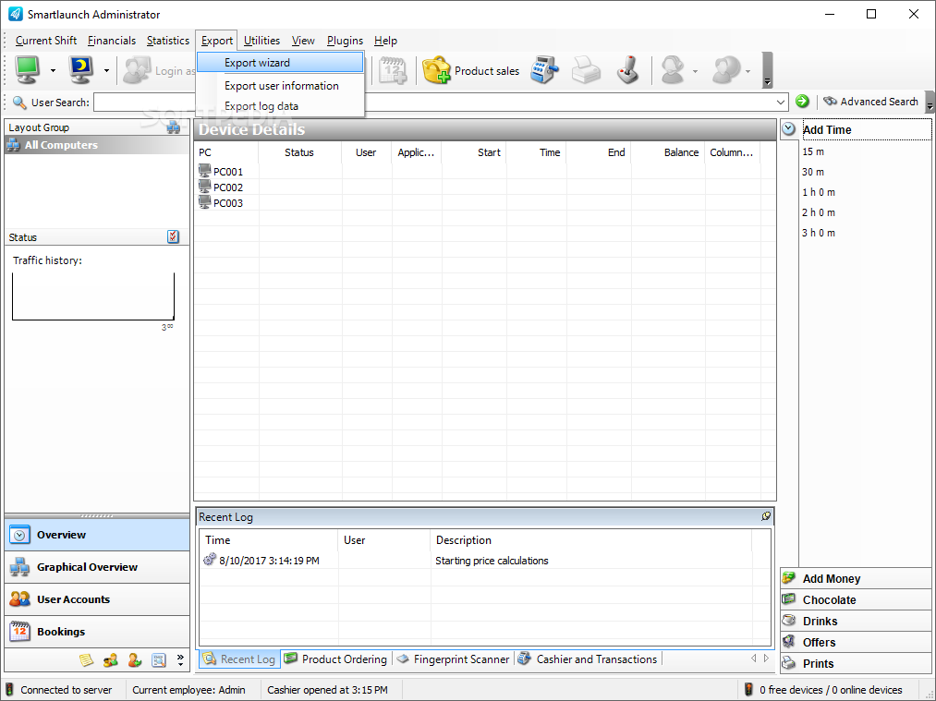Choose Export user information
Screen dimensions: 936x701
pyautogui.click(x=281, y=86)
